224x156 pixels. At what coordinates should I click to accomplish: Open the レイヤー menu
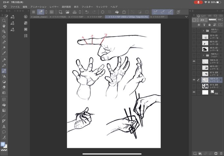(x=54, y=7)
